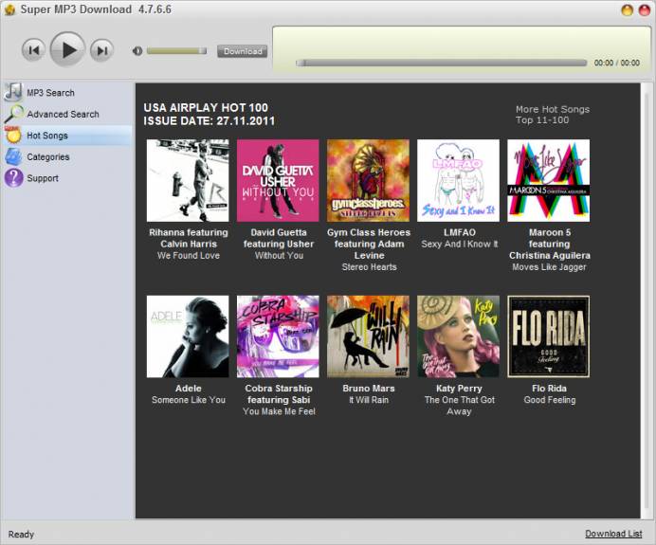Click the Categories icon
The width and height of the screenshot is (656, 545).
tap(13, 156)
